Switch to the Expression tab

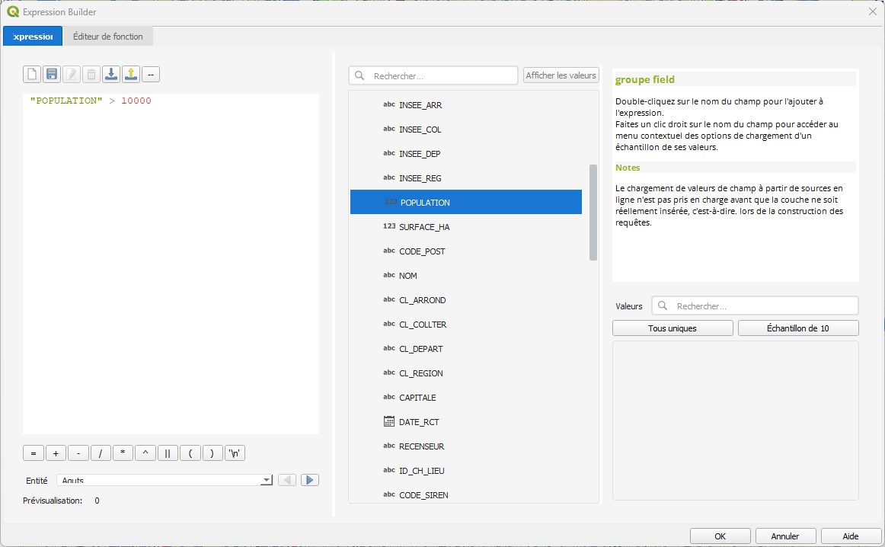(32, 36)
